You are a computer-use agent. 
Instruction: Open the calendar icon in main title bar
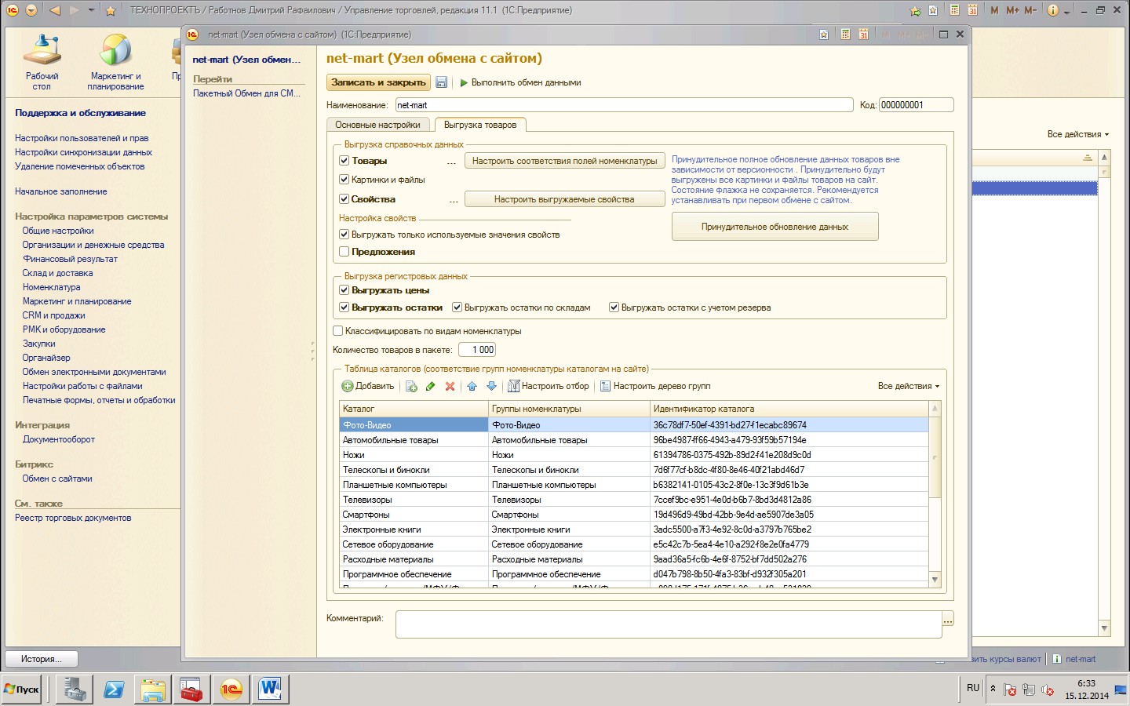pos(972,10)
